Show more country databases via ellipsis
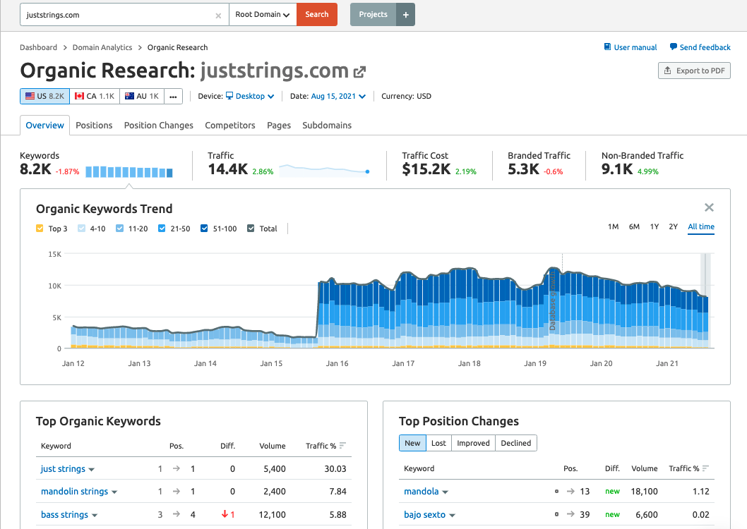Viewport: 747px width, 529px height. click(173, 96)
